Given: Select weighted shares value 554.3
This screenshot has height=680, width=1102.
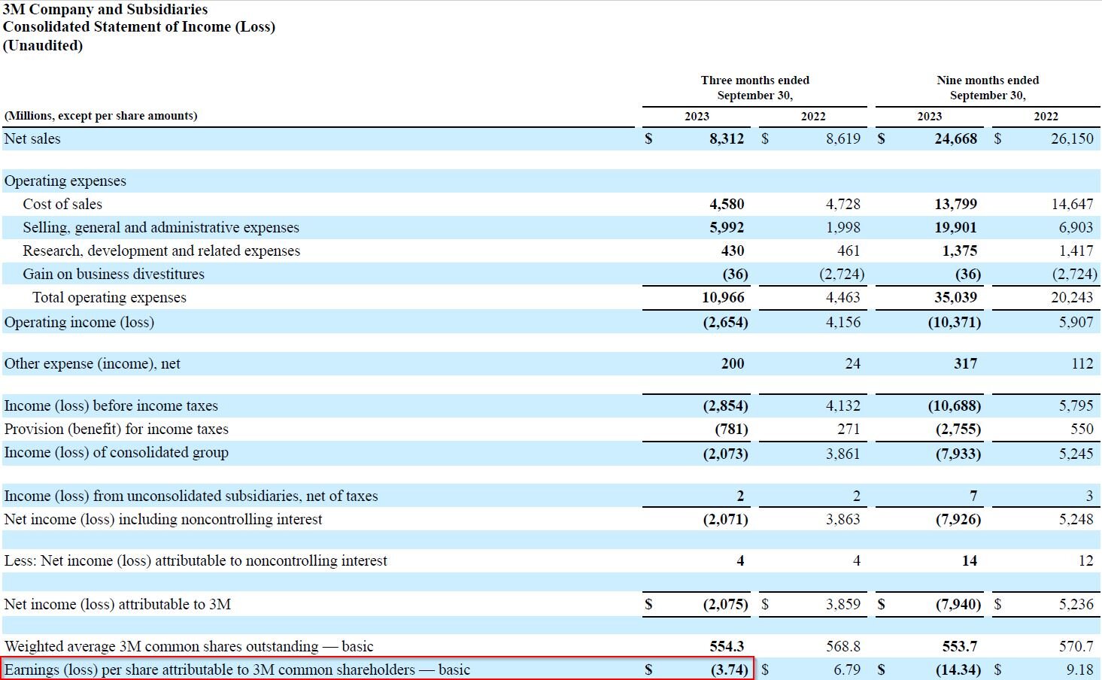Looking at the screenshot, I should pyautogui.click(x=727, y=646).
